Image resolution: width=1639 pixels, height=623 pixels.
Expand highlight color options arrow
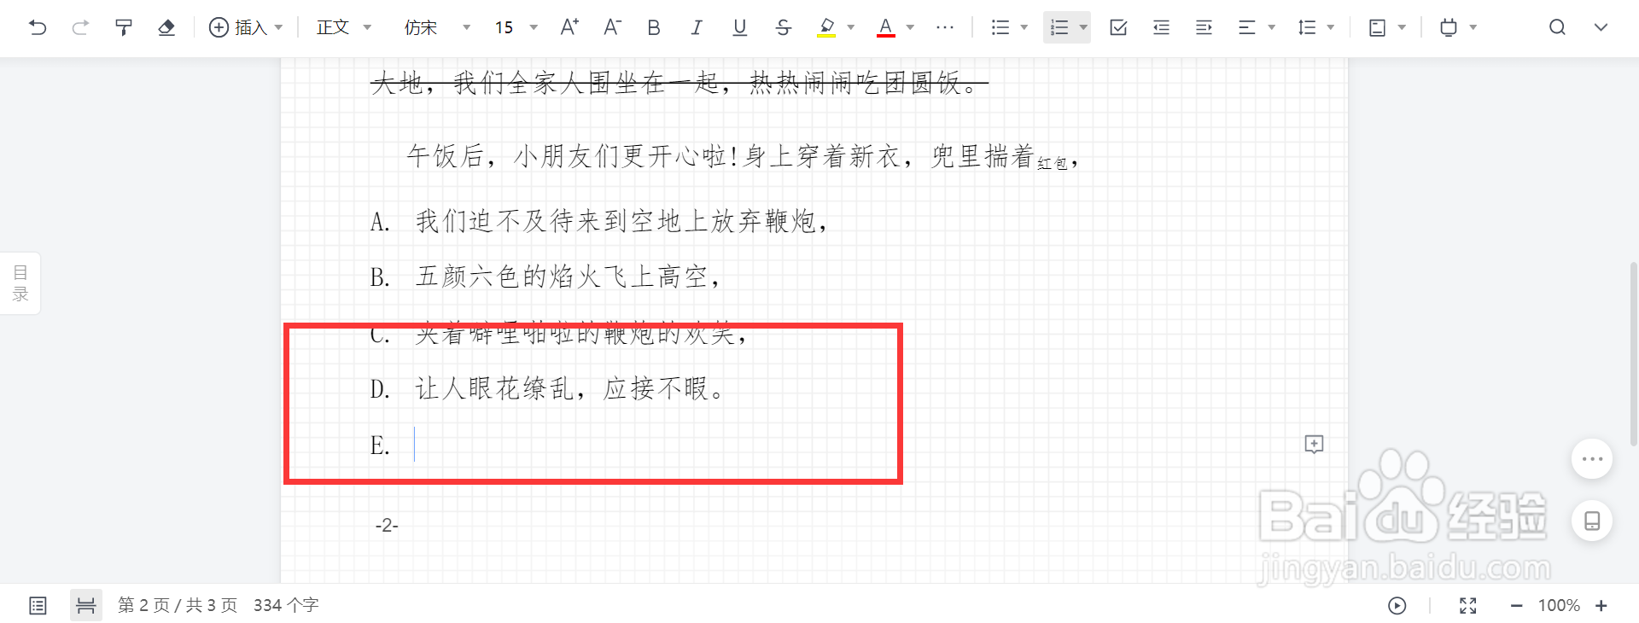tap(850, 27)
